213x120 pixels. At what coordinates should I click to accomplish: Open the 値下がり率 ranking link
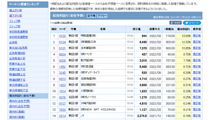(16, 16)
